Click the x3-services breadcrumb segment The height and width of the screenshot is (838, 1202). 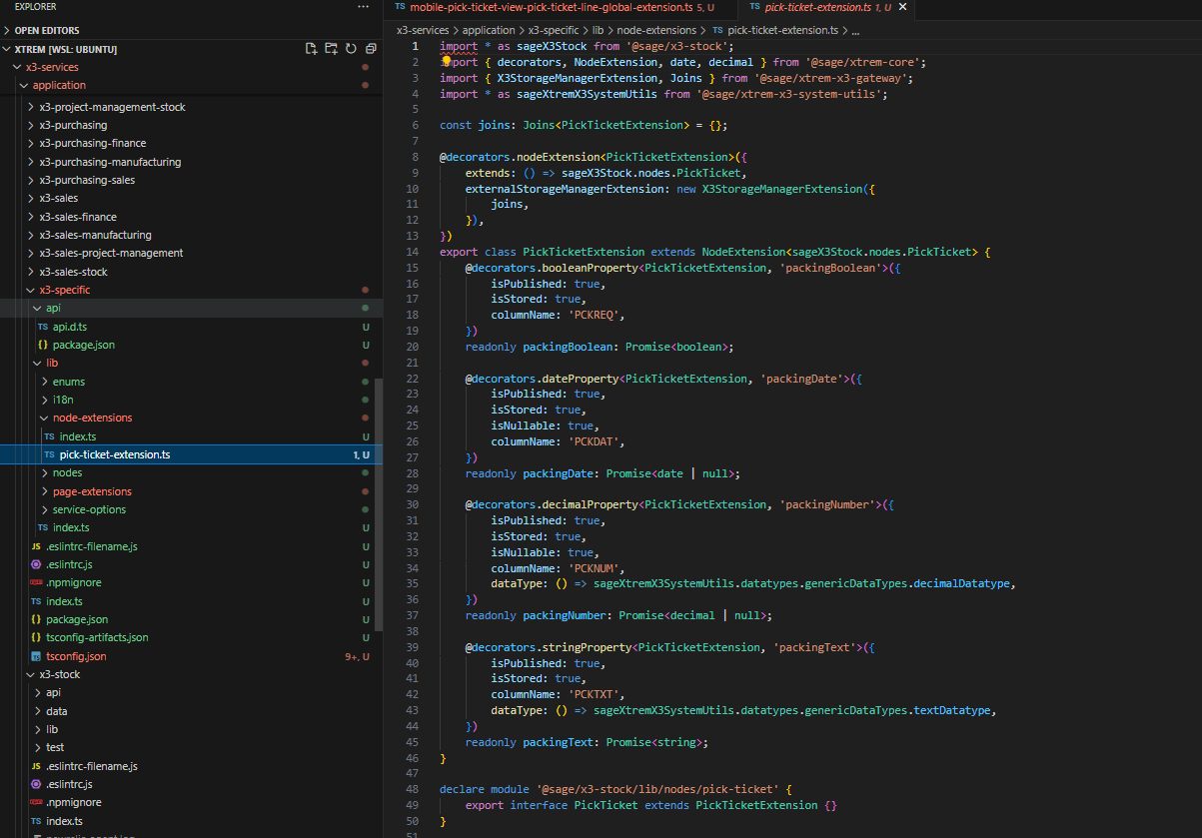pyautogui.click(x=423, y=31)
